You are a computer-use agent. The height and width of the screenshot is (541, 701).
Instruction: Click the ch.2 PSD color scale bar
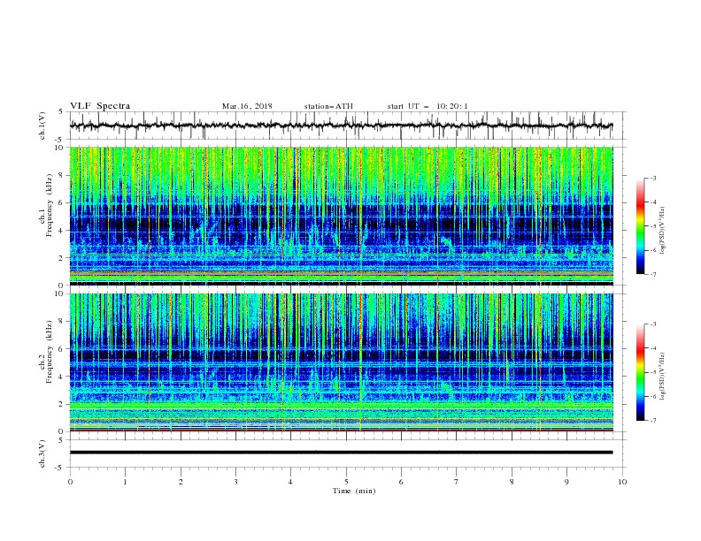point(641,372)
